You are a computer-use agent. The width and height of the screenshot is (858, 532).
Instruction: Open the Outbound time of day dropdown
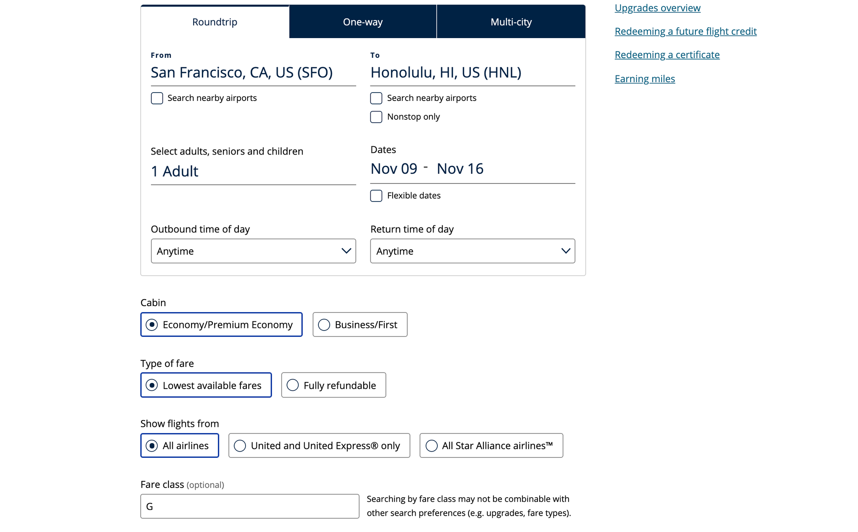[253, 251]
